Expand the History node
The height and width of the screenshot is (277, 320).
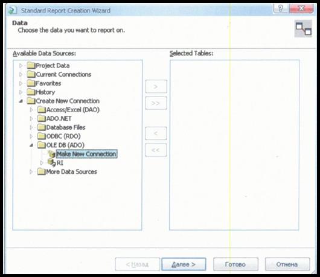click(x=21, y=92)
